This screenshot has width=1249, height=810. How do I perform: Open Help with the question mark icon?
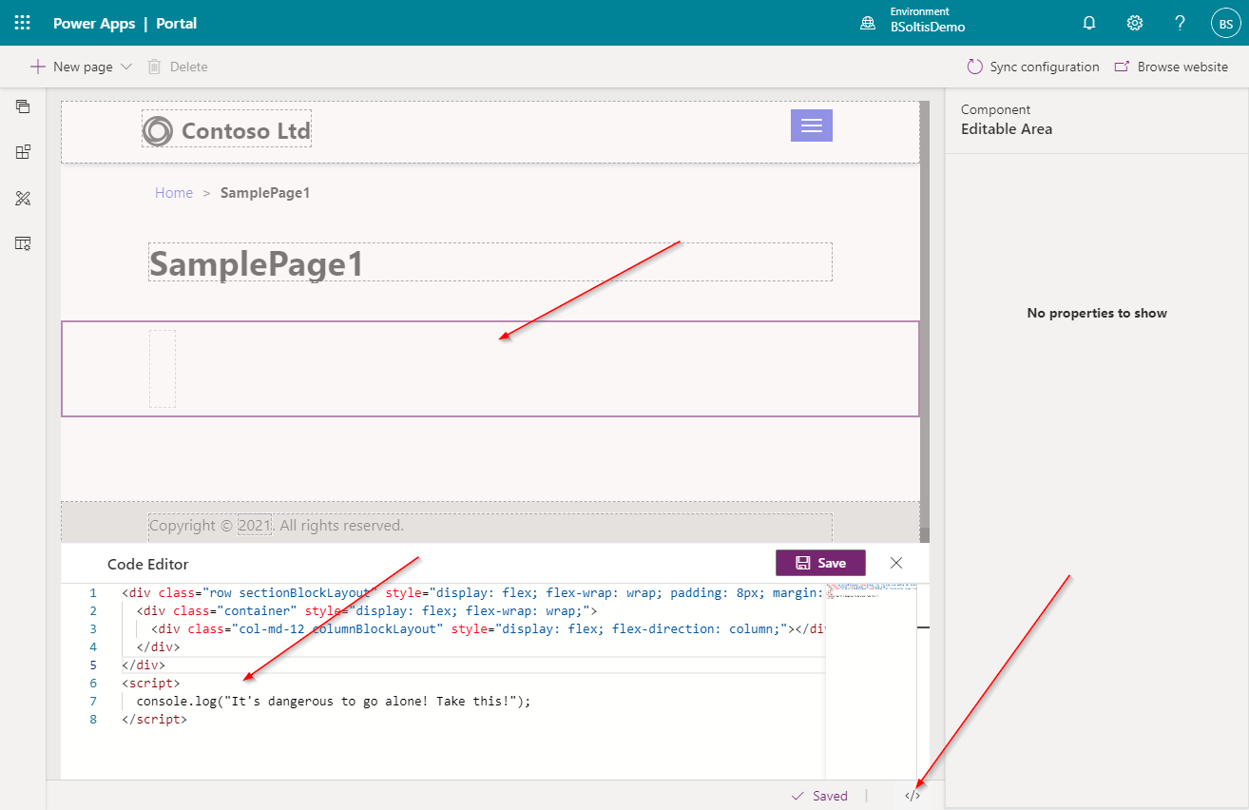[1180, 22]
